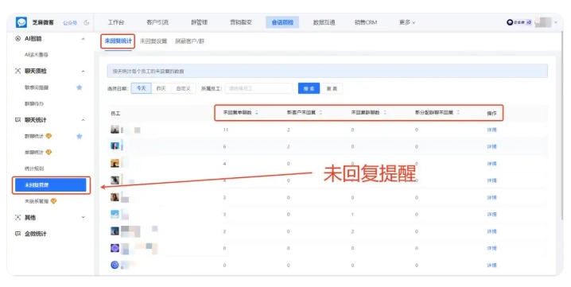Expand the 其他 sidebar section

[83, 217]
